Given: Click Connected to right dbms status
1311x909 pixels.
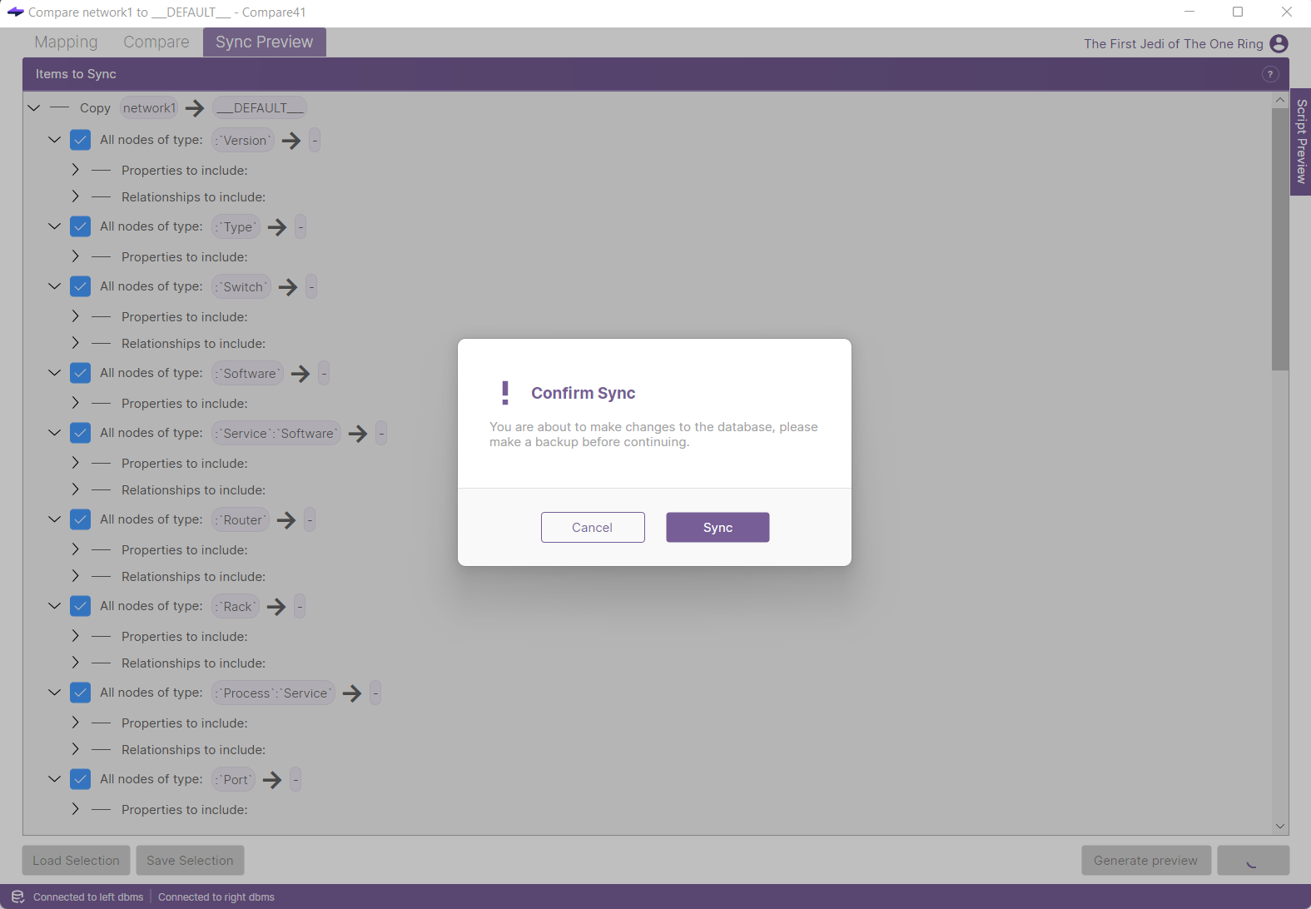Looking at the screenshot, I should point(216,897).
